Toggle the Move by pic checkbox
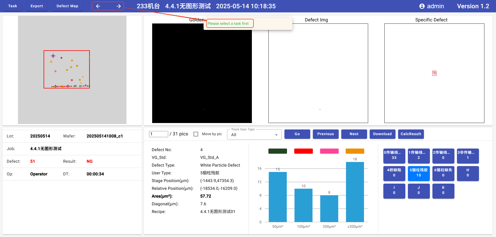Viewport: 496px width, 237px height. tap(196, 134)
